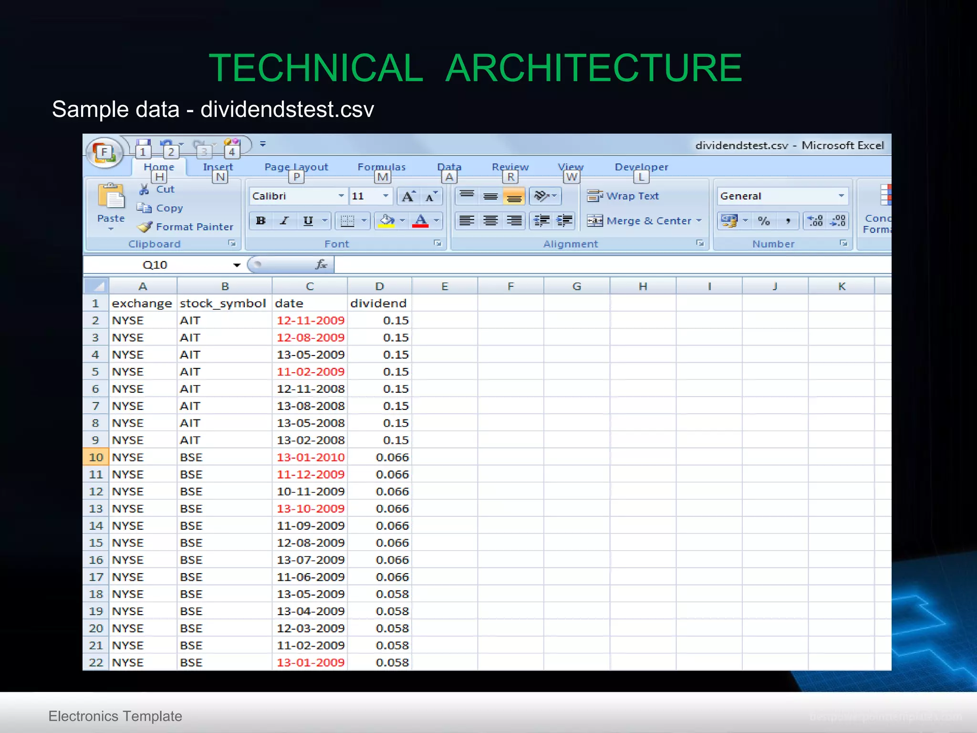The height and width of the screenshot is (733, 977).
Task: Click the Increase Decimal icon
Action: tap(815, 220)
